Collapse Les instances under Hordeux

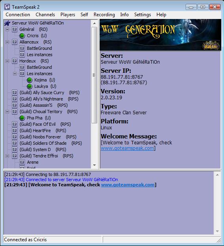pyautogui.click(x=15, y=74)
